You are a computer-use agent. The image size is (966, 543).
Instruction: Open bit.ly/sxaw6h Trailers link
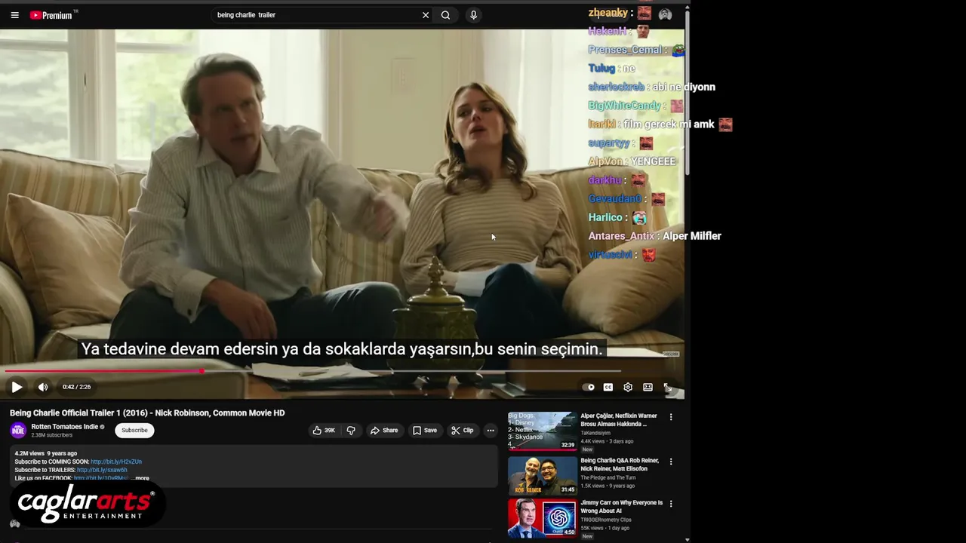pyautogui.click(x=102, y=470)
